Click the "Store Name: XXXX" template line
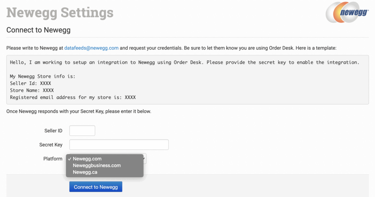 point(32,90)
